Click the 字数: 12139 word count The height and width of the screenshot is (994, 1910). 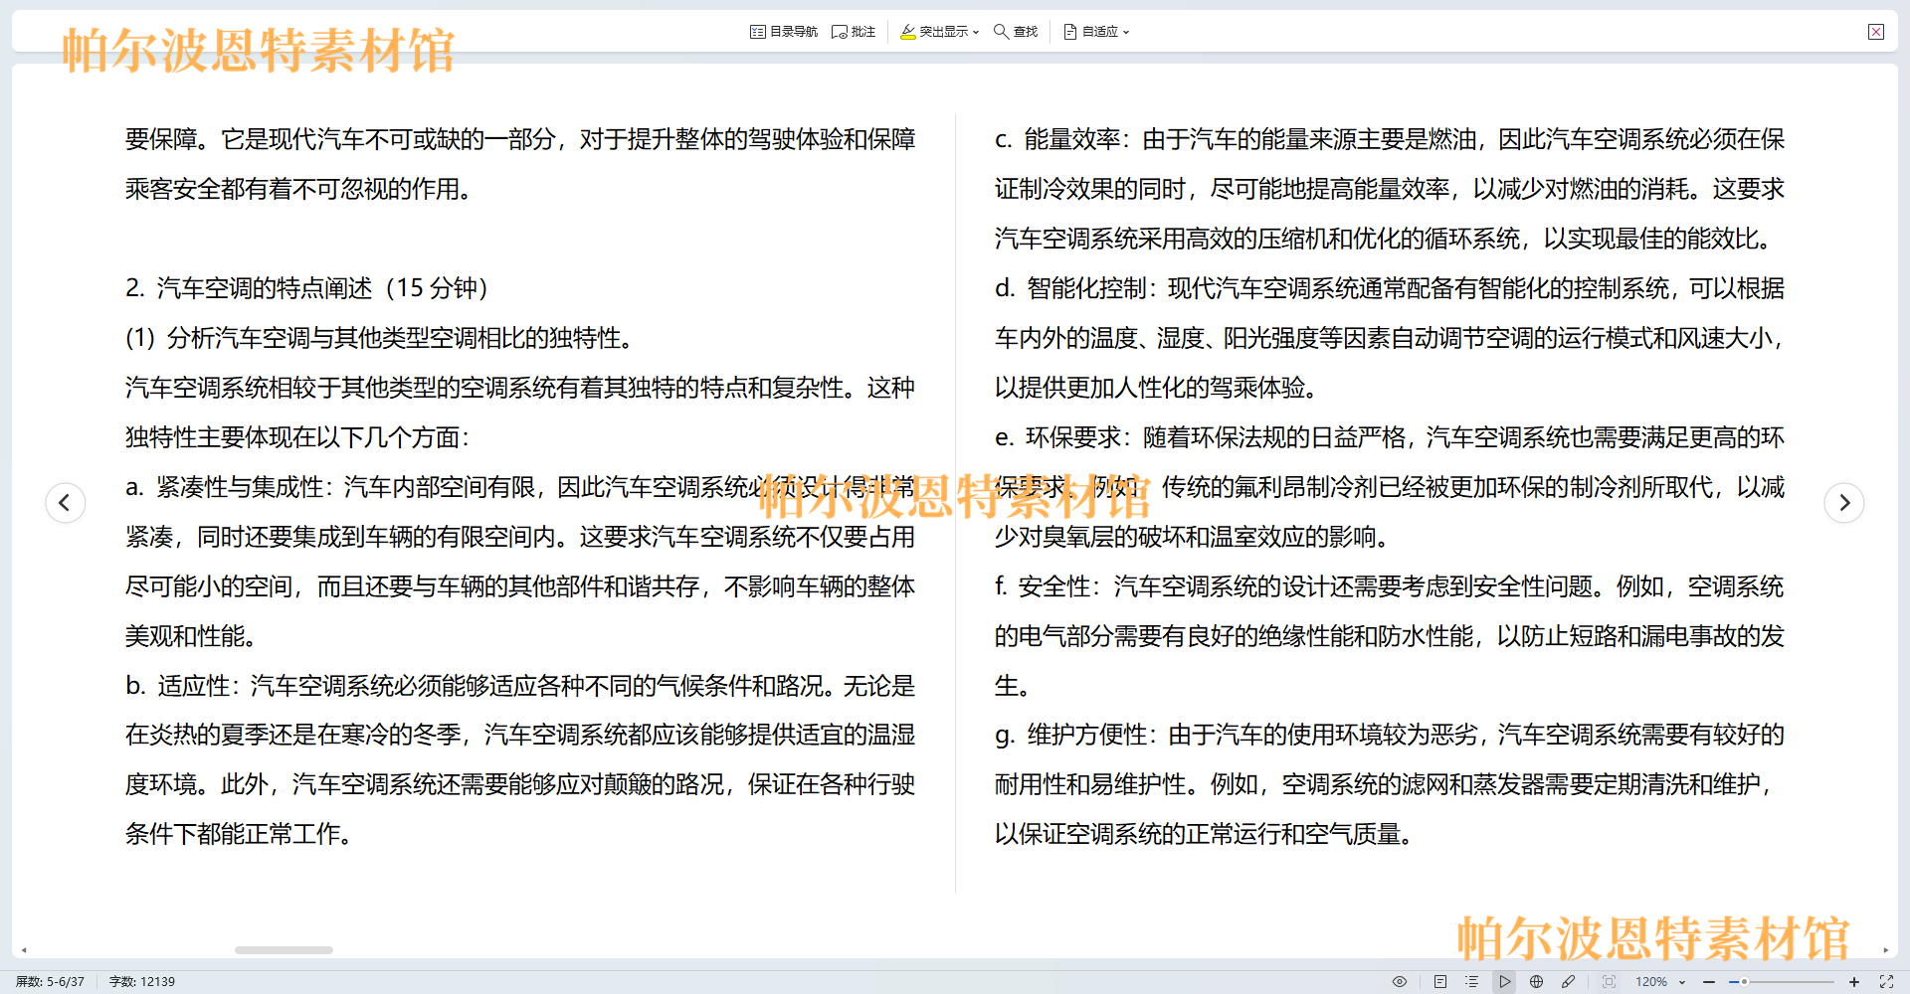[x=142, y=981]
